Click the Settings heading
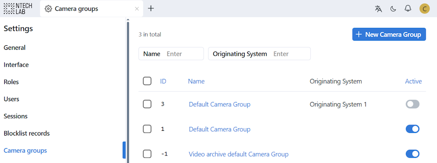The width and height of the screenshot is (437, 163). click(18, 28)
